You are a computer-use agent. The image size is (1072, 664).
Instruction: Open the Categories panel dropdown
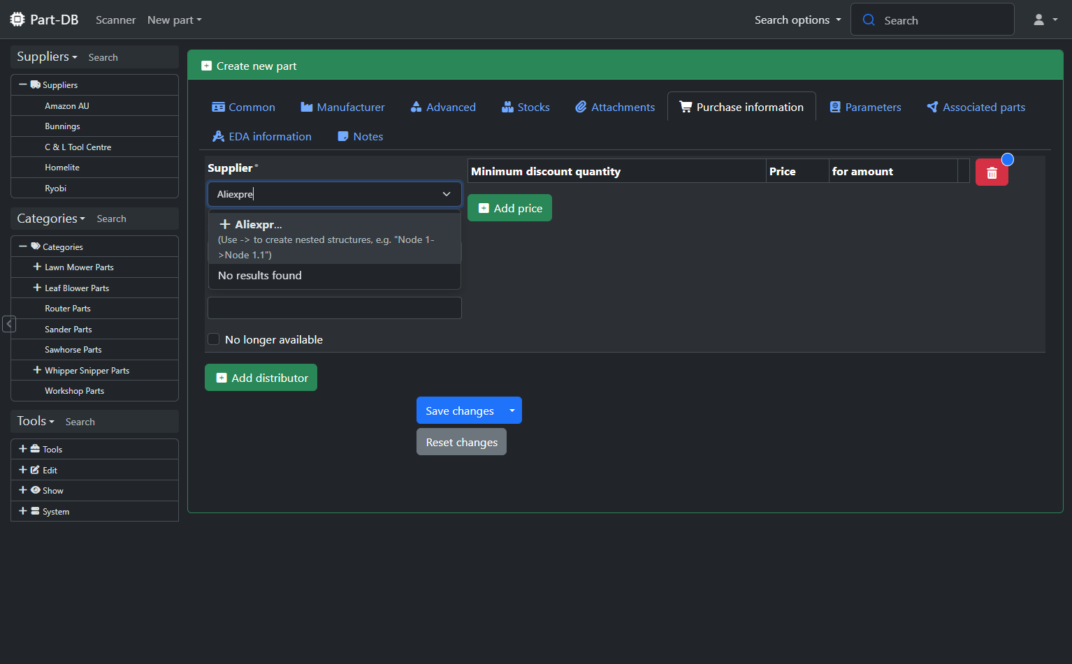tap(51, 219)
